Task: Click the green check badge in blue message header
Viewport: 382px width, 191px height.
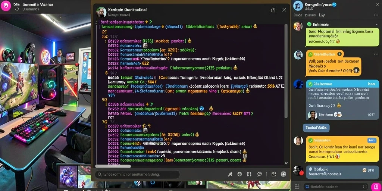Action: [310, 84]
